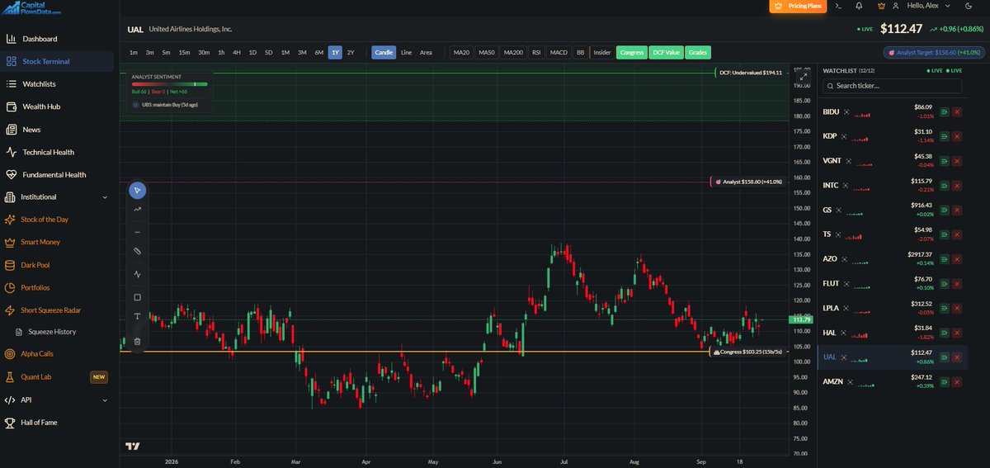The height and width of the screenshot is (468, 990).
Task: Click the Analyst Target $158.60 badge
Action: 933,52
